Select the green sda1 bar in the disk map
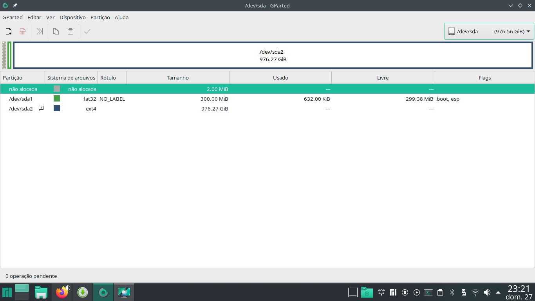Viewport: 535px width, 301px height. [x=9, y=55]
